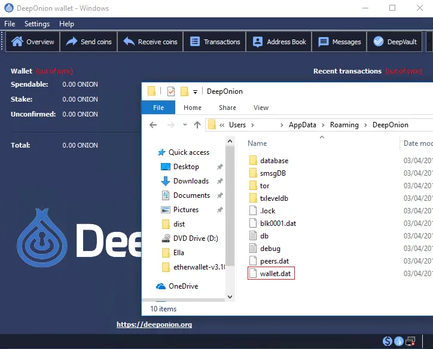Unpin Desktop using its pin icon
Image resolution: width=433 pixels, height=349 pixels.
click(220, 167)
